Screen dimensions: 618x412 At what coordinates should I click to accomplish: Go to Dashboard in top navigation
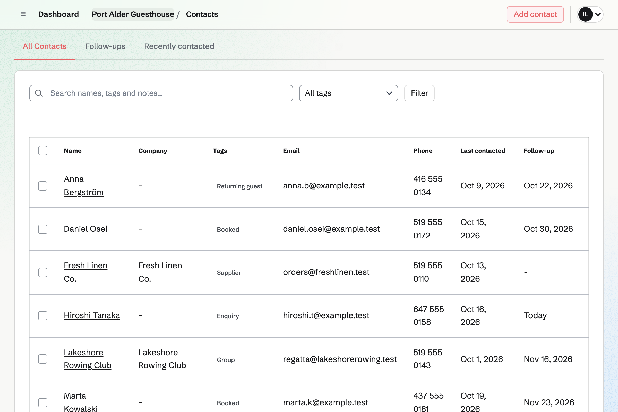point(58,14)
